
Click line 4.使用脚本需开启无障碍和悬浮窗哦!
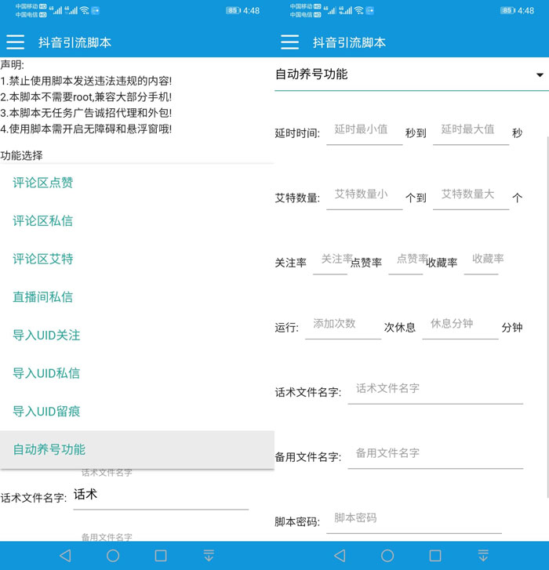pyautogui.click(x=85, y=129)
